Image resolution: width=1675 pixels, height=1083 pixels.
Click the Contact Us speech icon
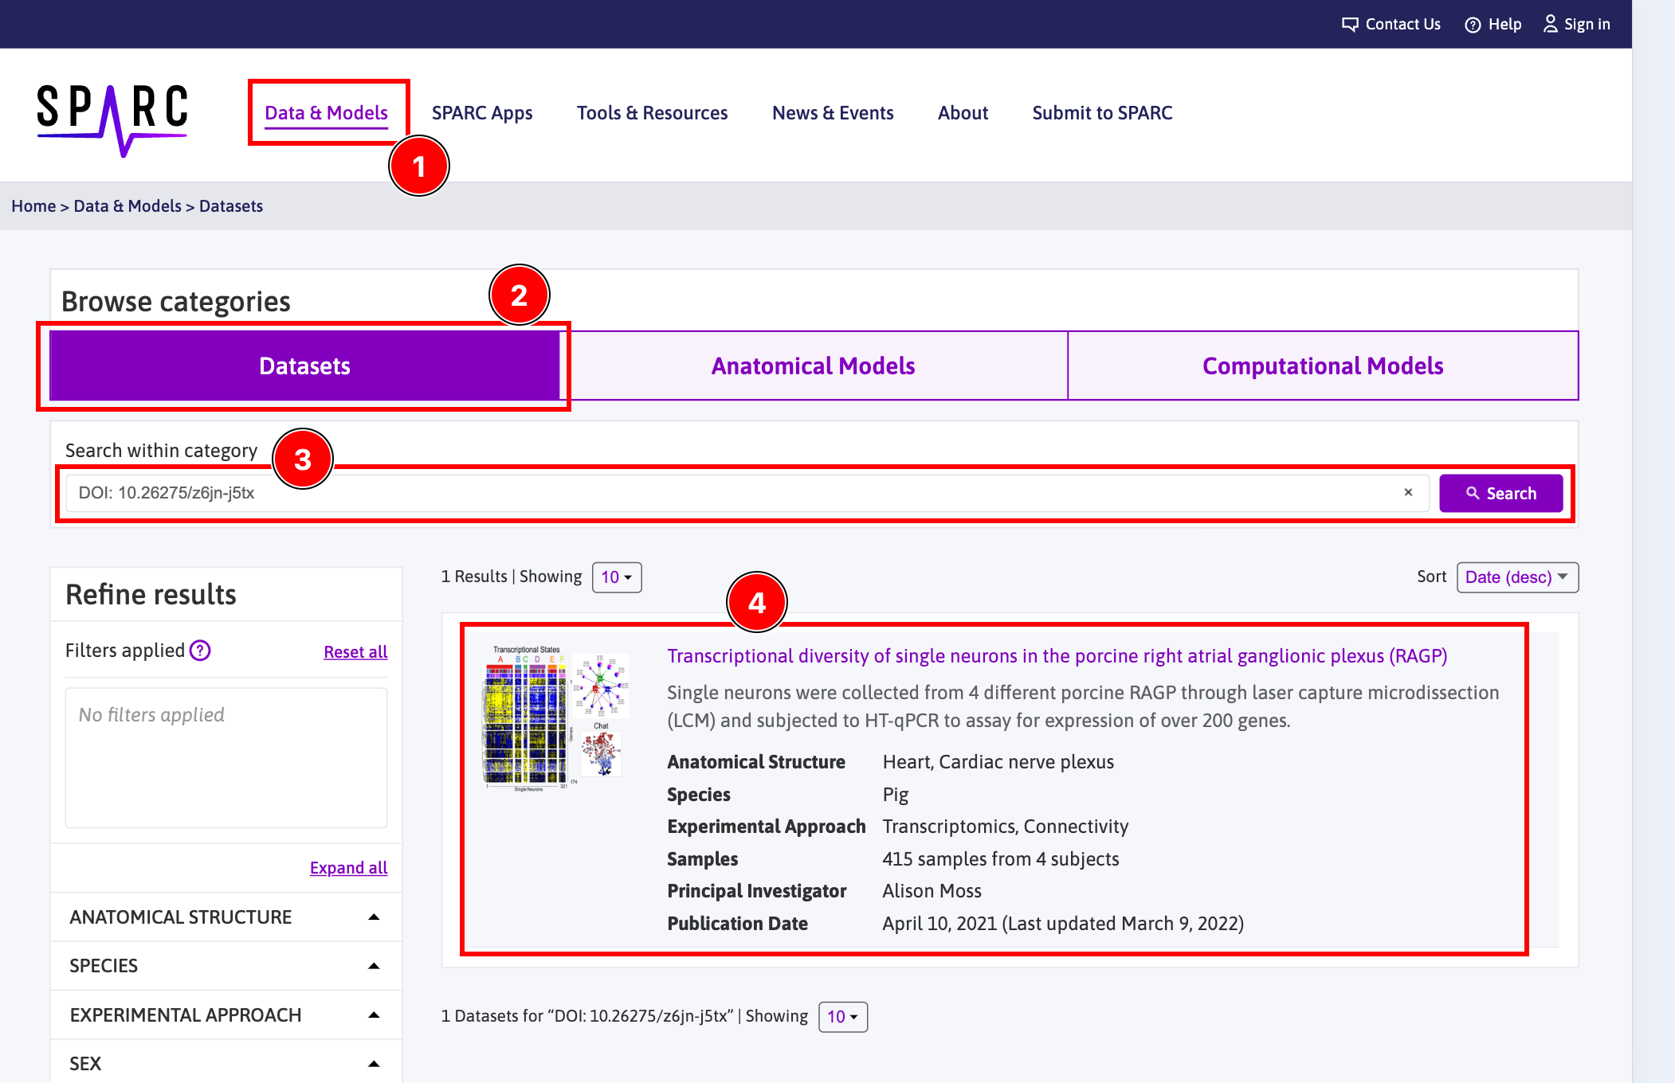click(1350, 25)
